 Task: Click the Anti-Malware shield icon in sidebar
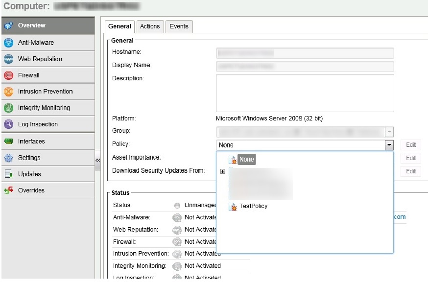point(8,43)
